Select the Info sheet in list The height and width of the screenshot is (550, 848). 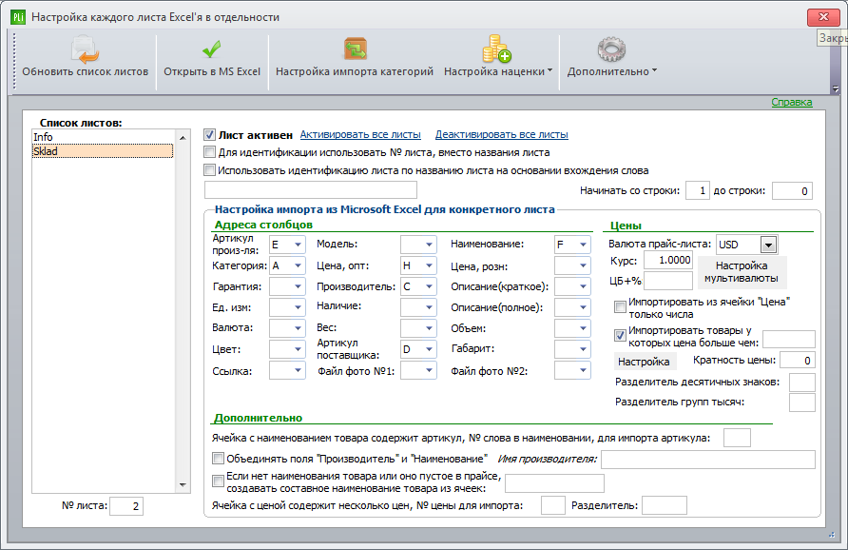[x=103, y=137]
